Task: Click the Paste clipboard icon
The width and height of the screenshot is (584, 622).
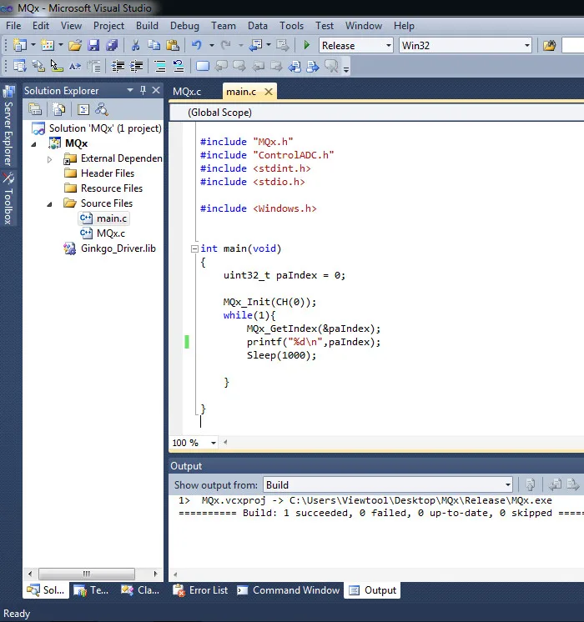Action: point(173,45)
